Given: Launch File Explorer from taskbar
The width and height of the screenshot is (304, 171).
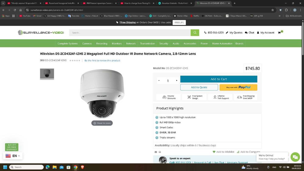Looking at the screenshot, I should click(x=55, y=167).
